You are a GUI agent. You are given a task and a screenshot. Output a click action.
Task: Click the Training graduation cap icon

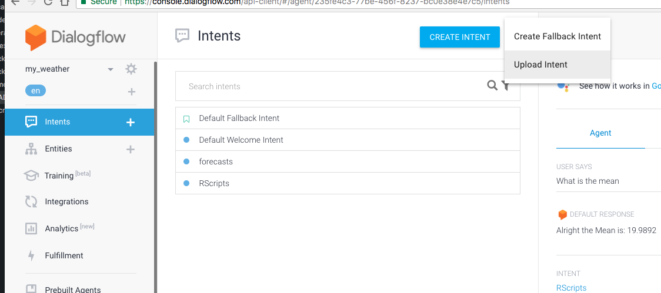tap(31, 176)
